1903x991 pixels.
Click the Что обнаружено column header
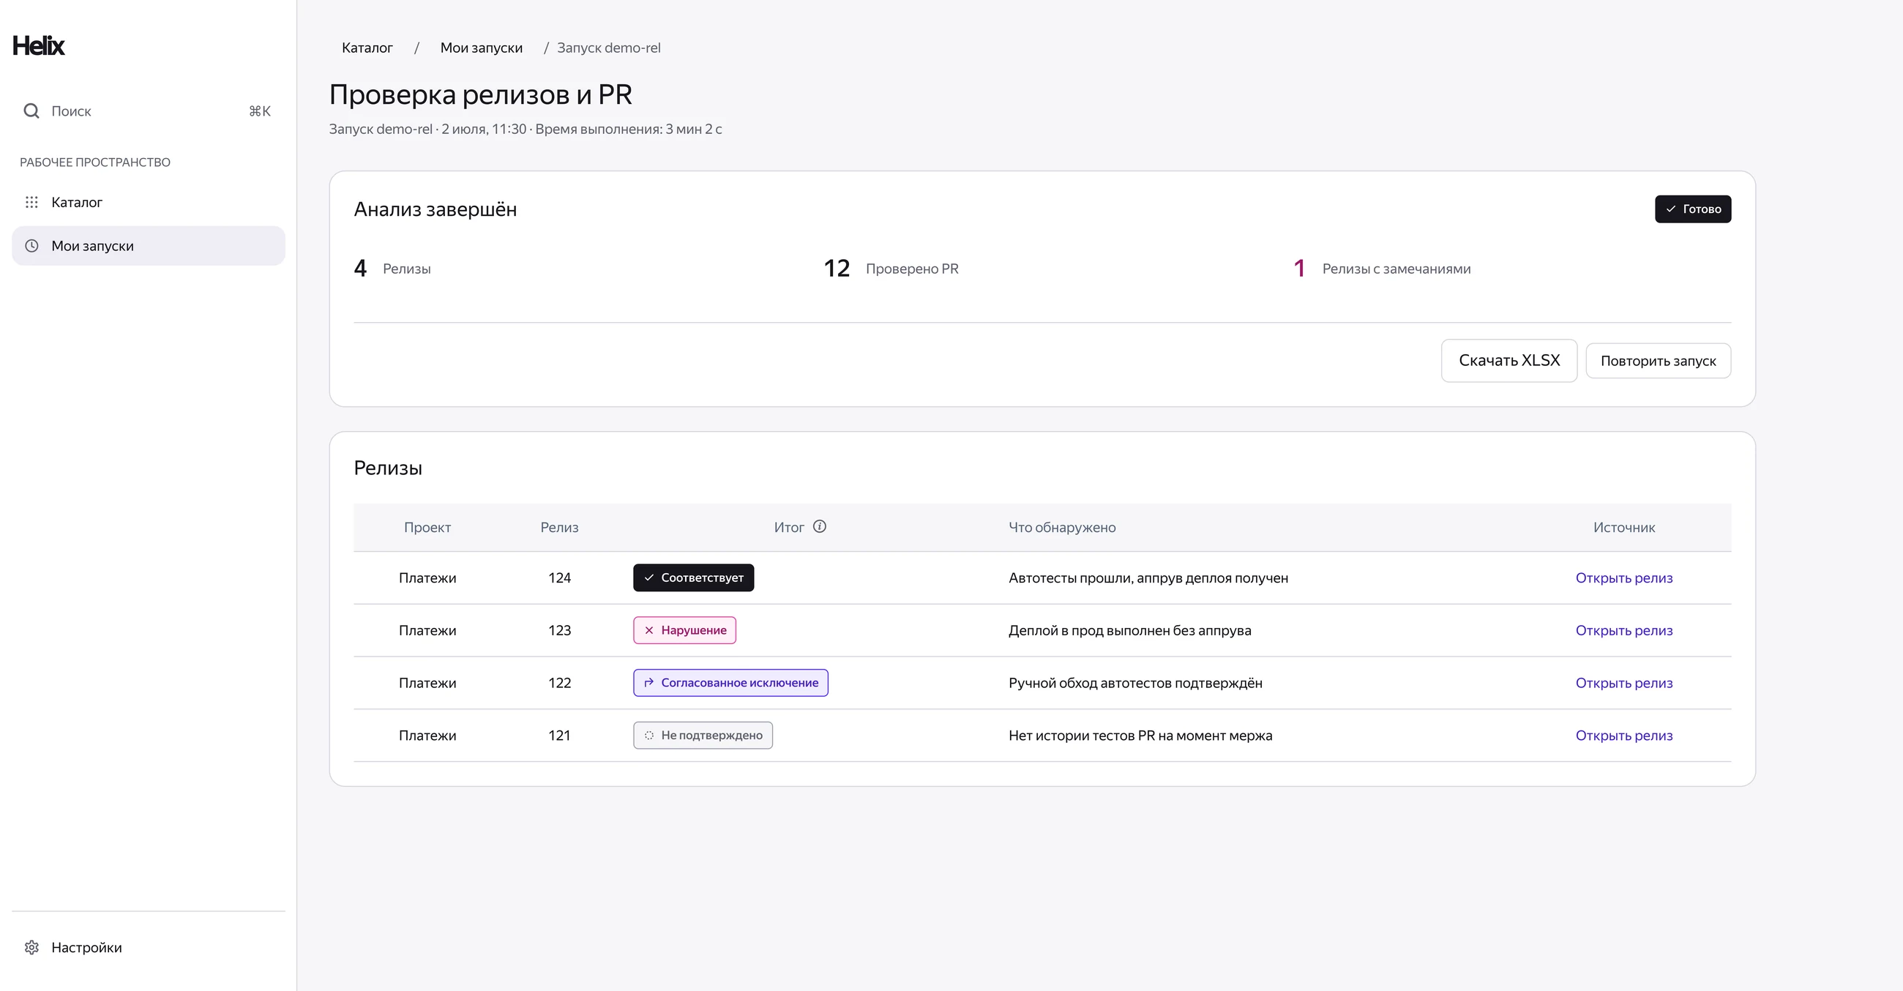point(1061,527)
